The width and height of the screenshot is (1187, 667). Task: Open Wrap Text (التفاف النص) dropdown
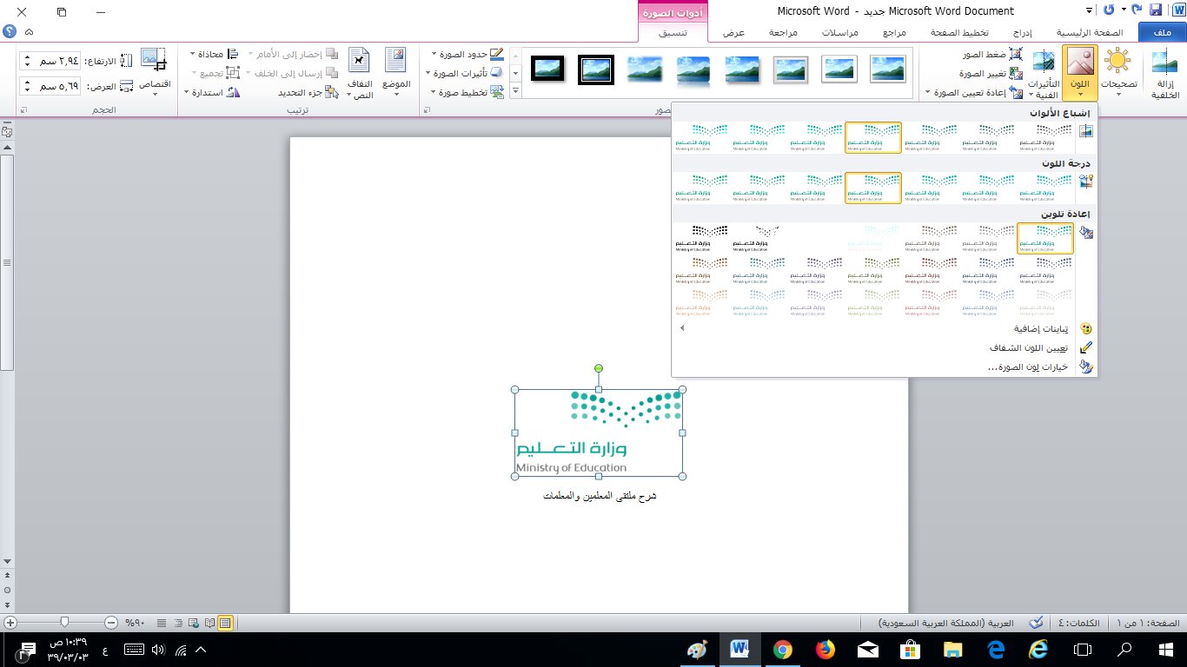tap(360, 75)
